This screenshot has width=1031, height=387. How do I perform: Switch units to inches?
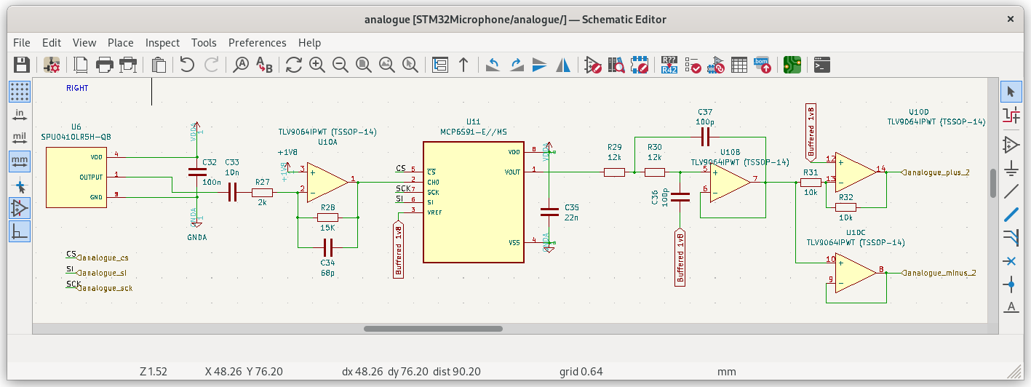coord(20,115)
